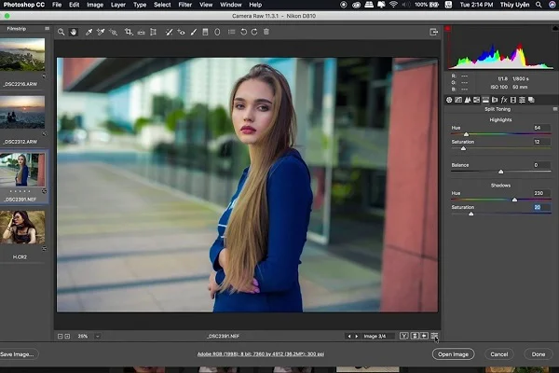Select the Targeted Adjustment tool
The height and width of the screenshot is (373, 559).
click(x=114, y=32)
